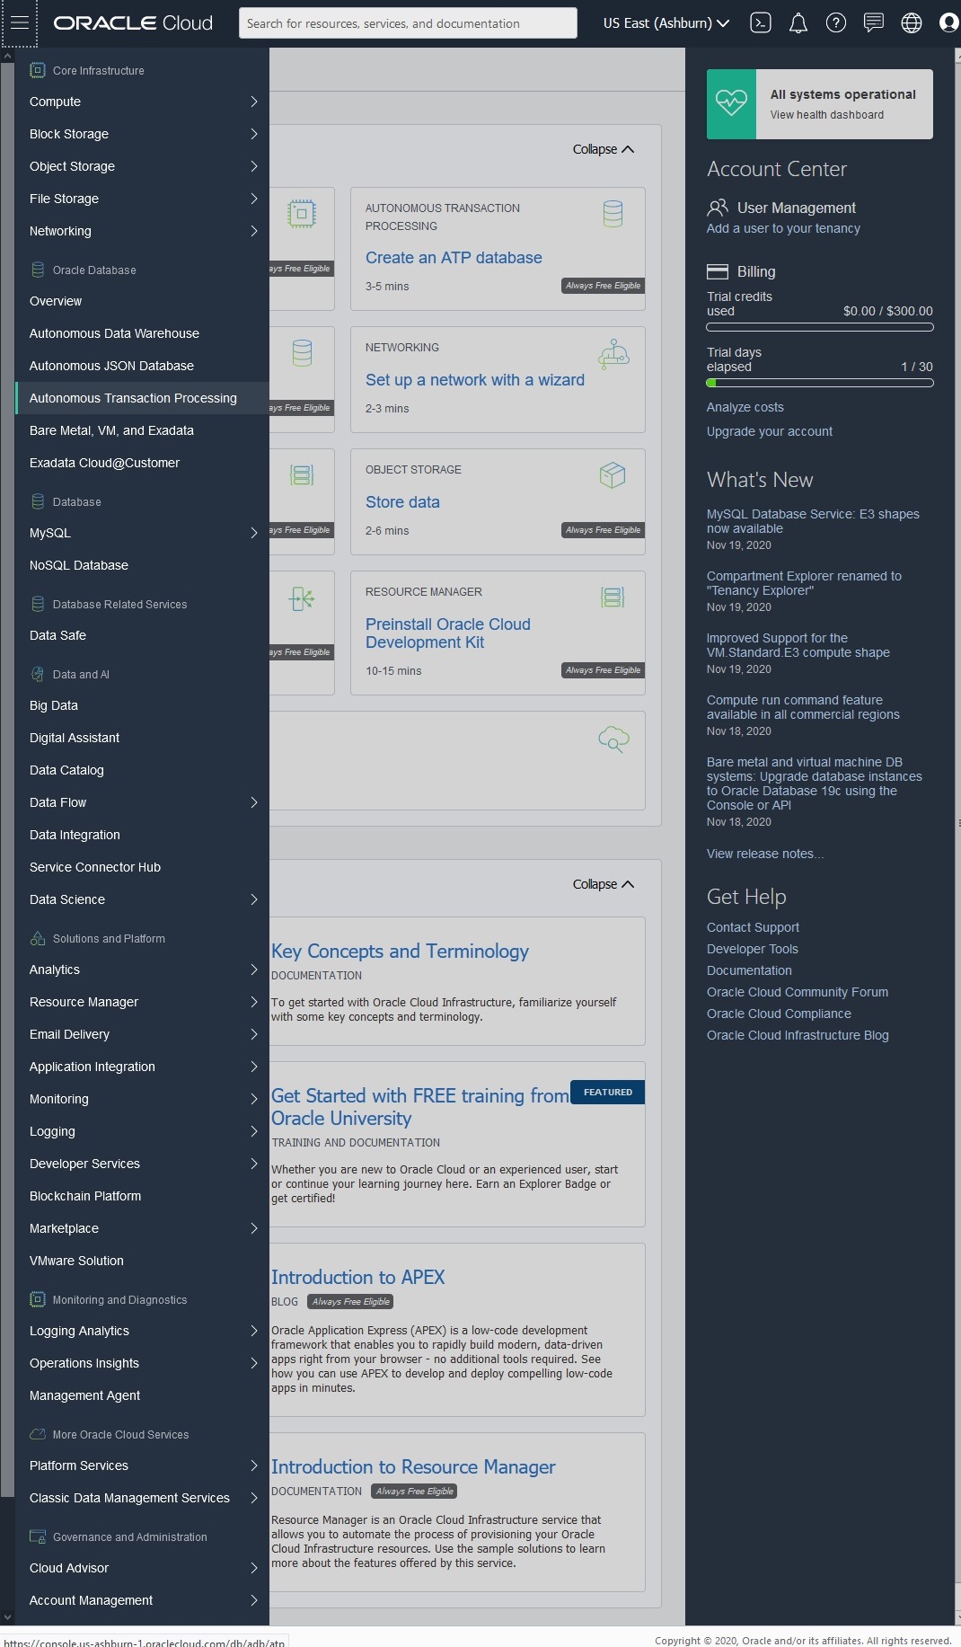Click the More Oracle Cloud Services icon
The image size is (961, 1647).
coord(38,1434)
